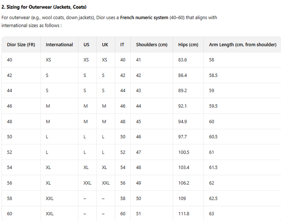Click the Hips (cm) column header
281x221 pixels.
[188, 45]
